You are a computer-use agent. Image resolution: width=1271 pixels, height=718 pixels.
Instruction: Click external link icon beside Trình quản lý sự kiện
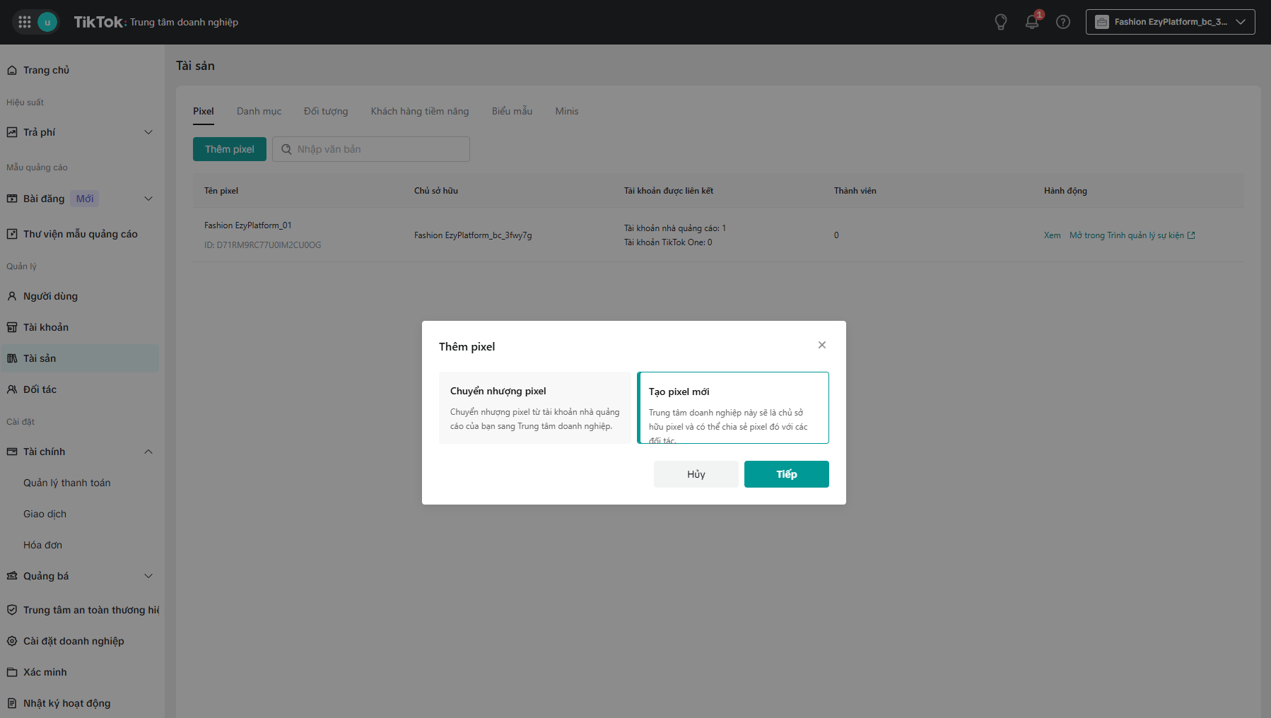point(1191,235)
